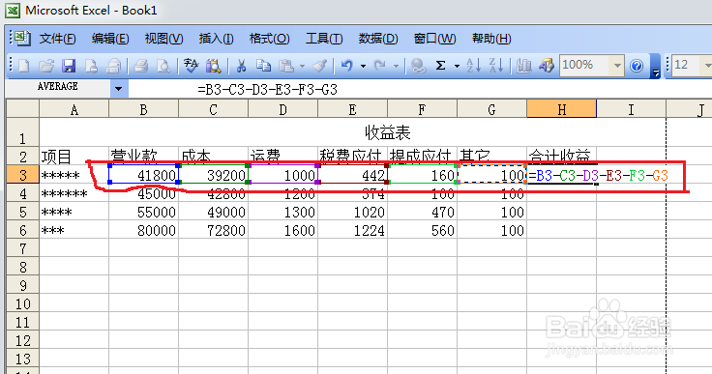Open the 格式(O) menu
This screenshot has height=374, width=712.
(x=269, y=39)
